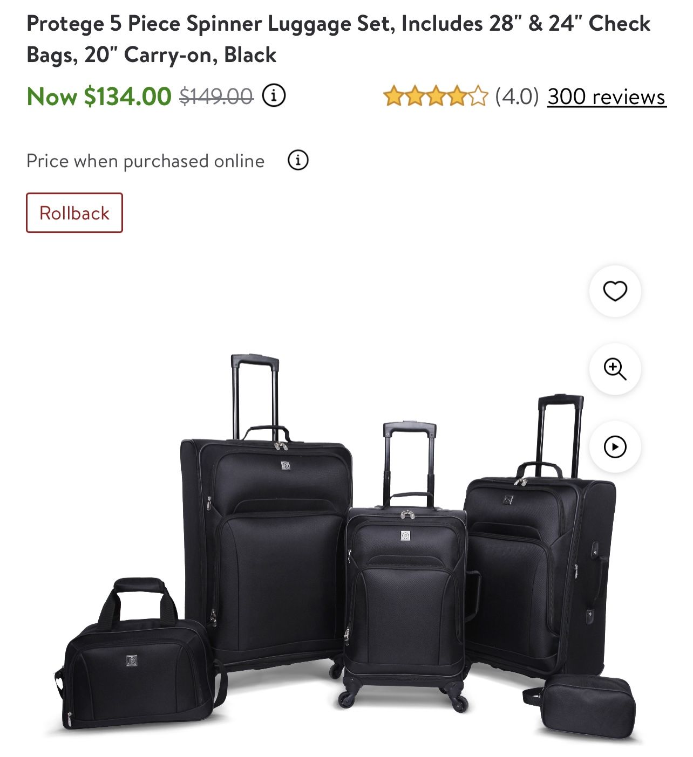693x757 pixels.
Task: Tap the Now $134.00 price
Action: [x=99, y=97]
